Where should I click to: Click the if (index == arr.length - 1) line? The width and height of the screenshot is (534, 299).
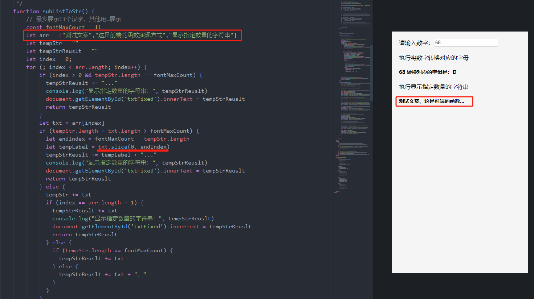click(95, 203)
